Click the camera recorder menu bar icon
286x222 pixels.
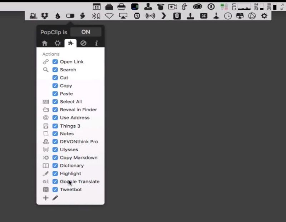[x=173, y=7]
